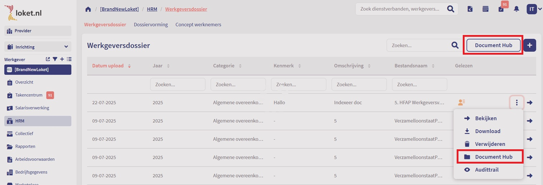Open the task clipboard icon with 91 badge
543x185 pixels.
pos(501,9)
